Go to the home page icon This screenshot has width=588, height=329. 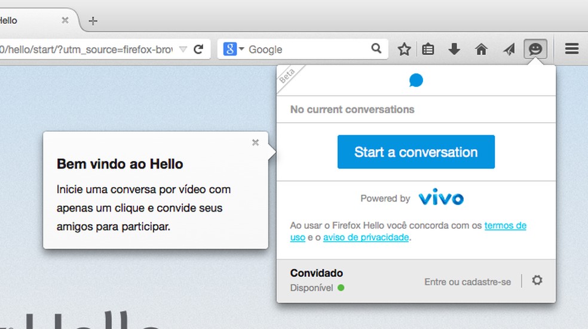481,49
